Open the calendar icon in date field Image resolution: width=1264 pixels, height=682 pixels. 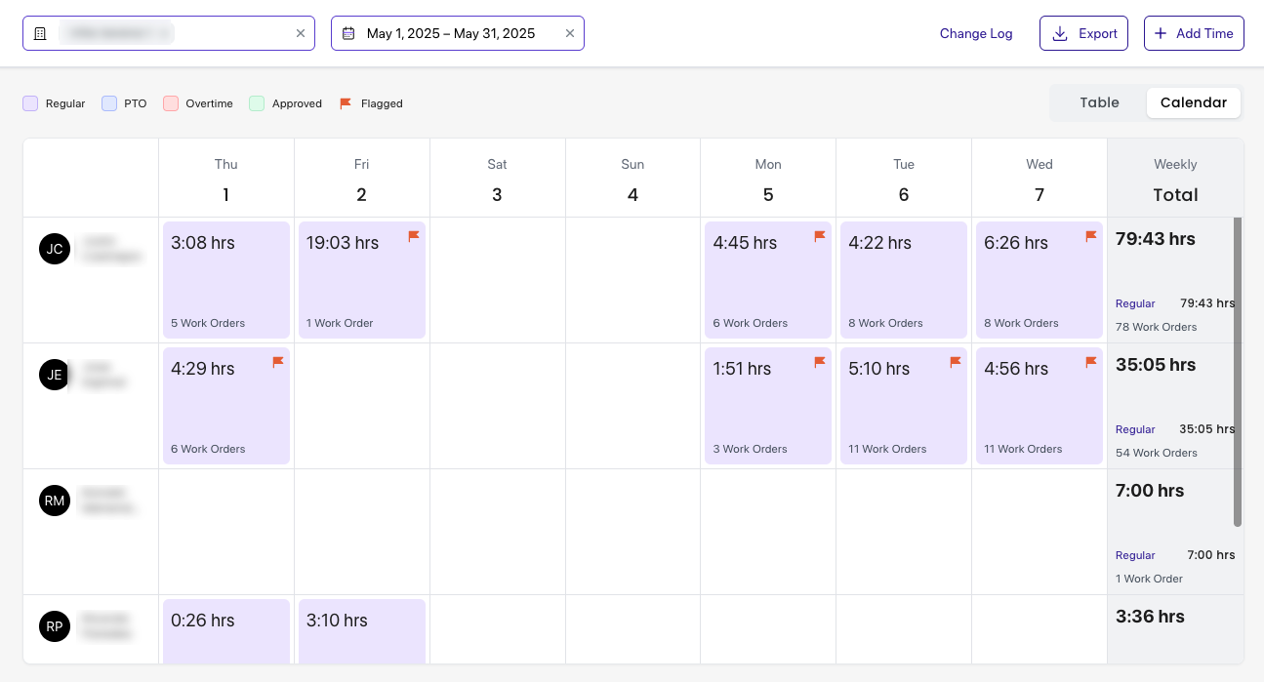click(348, 33)
